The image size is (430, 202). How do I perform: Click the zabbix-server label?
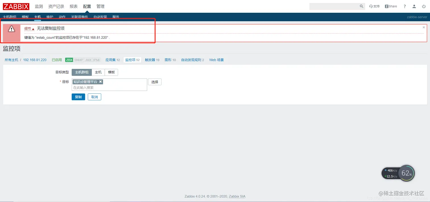point(417,17)
